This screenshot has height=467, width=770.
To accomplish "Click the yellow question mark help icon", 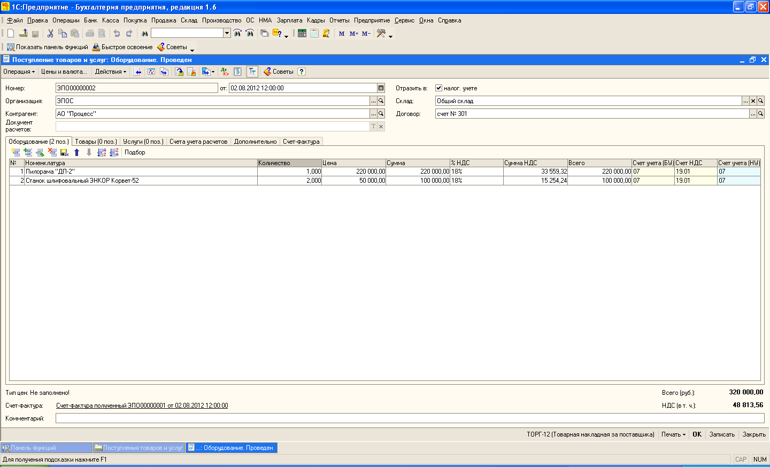I will tap(302, 72).
